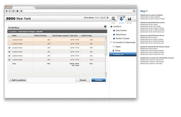181x117 pixels.
Task: Click the table scrollbar down arrow
Action: pyautogui.click(x=106, y=76)
